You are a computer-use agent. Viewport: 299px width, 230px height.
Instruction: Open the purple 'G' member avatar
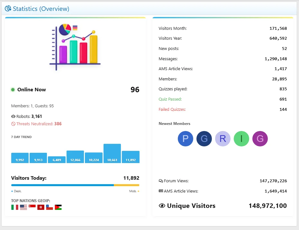(x=260, y=139)
